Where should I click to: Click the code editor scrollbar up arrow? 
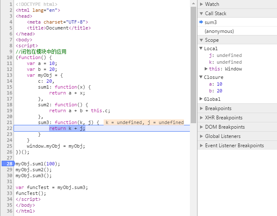pyautogui.click(x=193, y=3)
